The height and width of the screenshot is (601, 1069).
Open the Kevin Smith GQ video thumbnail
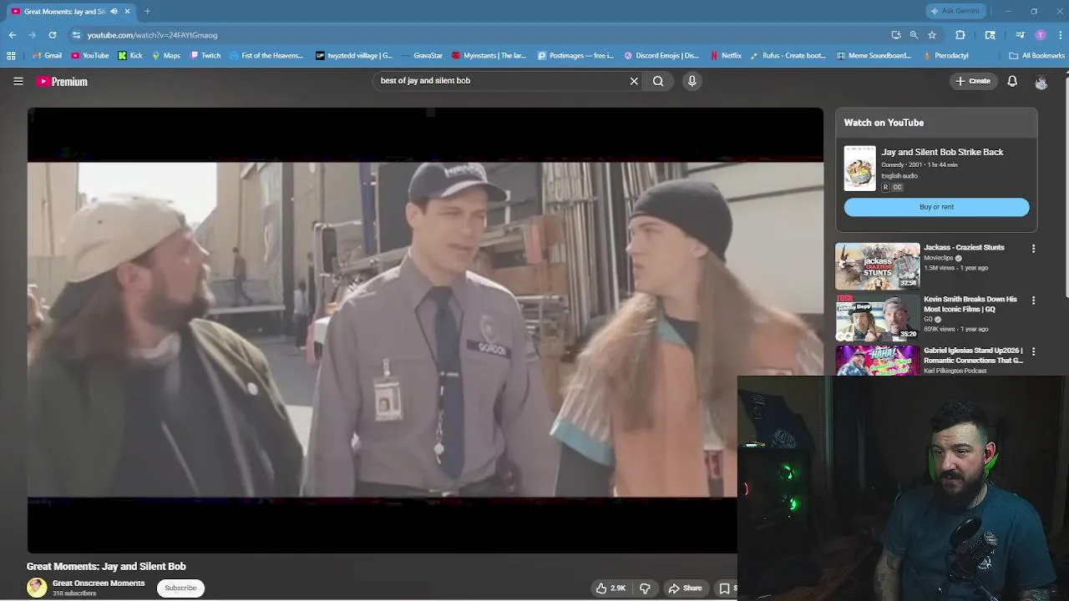[878, 317]
